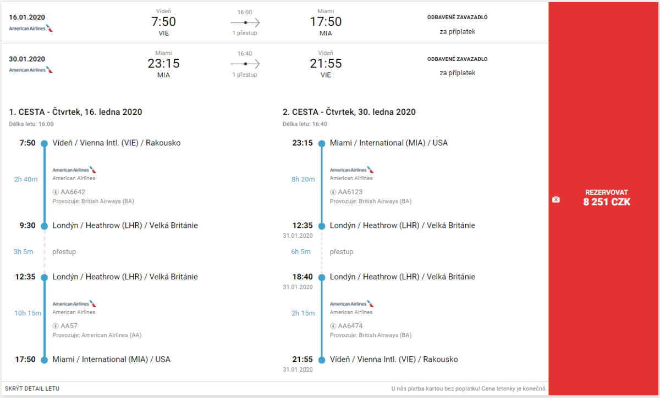Click the info icon beside flight AA57

(56, 326)
